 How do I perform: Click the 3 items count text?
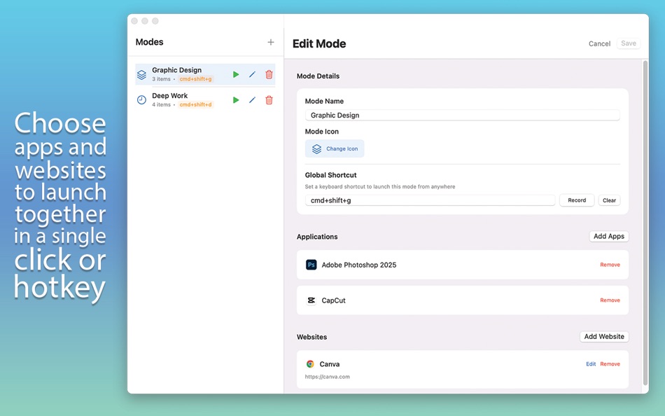click(x=161, y=79)
